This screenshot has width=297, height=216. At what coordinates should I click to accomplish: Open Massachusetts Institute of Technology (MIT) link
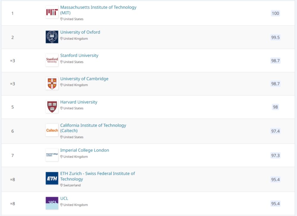(98, 10)
